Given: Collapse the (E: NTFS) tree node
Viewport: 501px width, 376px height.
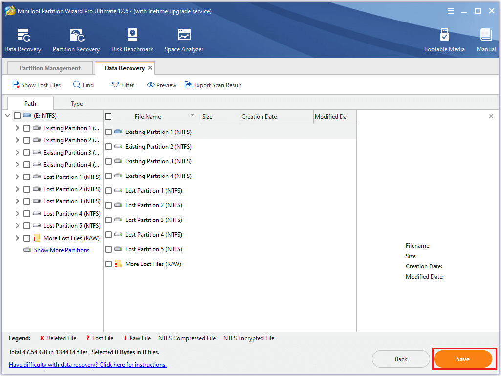Looking at the screenshot, I should 8,116.
